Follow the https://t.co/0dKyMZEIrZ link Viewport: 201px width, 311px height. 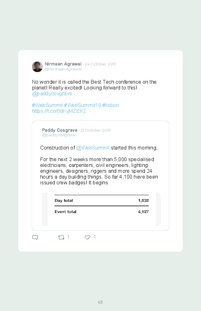point(59,111)
